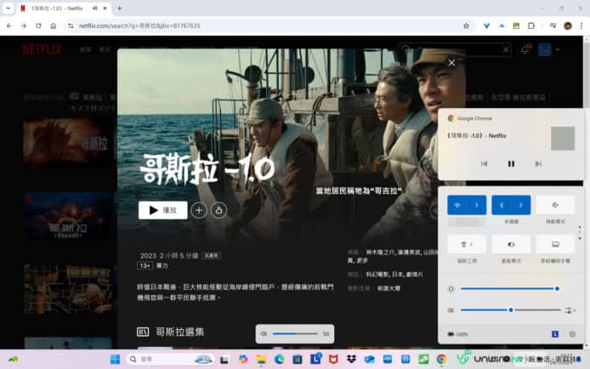Open the Windows Start menu
Image resolution: width=590 pixels, height=369 pixels.
pos(115,359)
